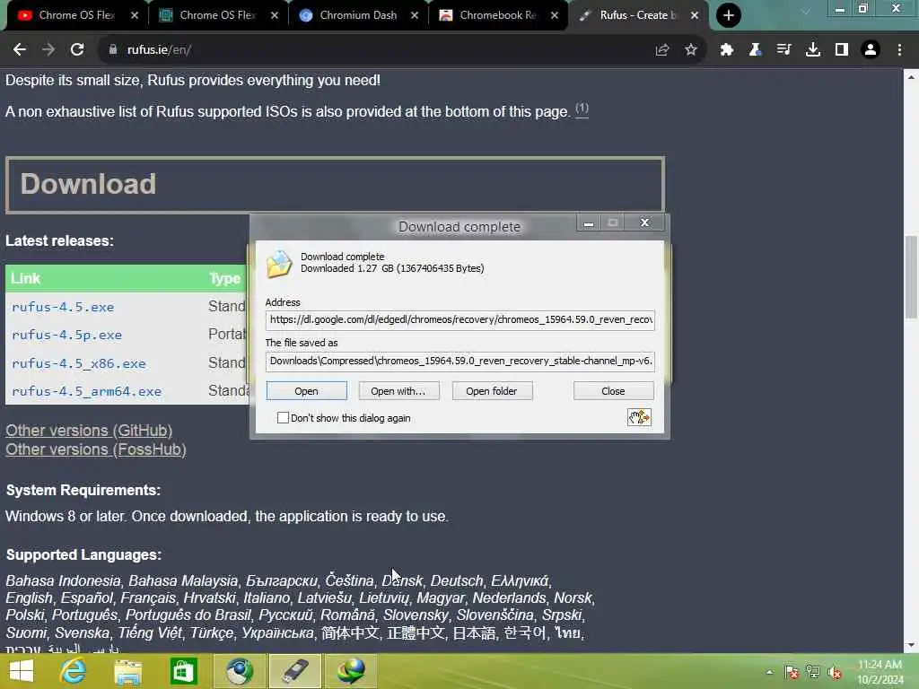Viewport: 919px width, 689px height.
Task: Open Chrome three-dot menu
Action: click(x=899, y=50)
